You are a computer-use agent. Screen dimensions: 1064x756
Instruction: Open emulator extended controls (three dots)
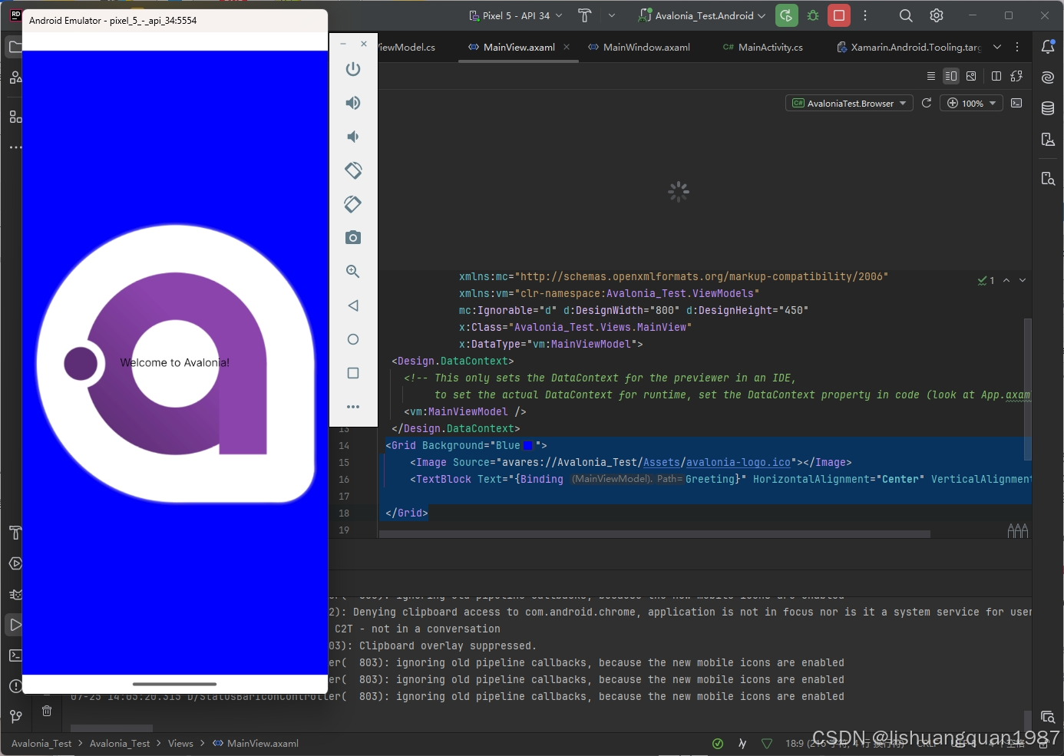(x=353, y=407)
